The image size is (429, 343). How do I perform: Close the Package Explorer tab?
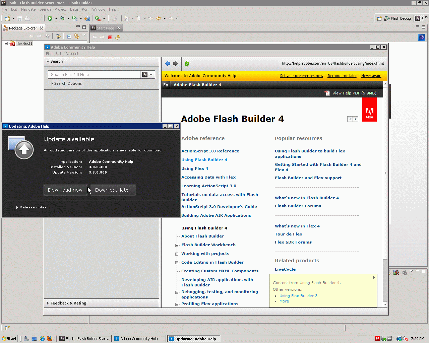click(42, 28)
